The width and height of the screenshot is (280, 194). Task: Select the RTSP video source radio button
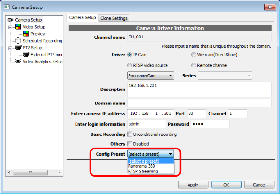click(129, 65)
